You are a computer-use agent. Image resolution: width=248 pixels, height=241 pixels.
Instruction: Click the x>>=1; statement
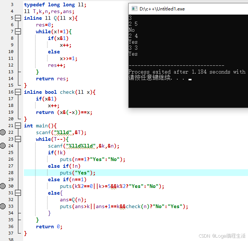point(69,59)
